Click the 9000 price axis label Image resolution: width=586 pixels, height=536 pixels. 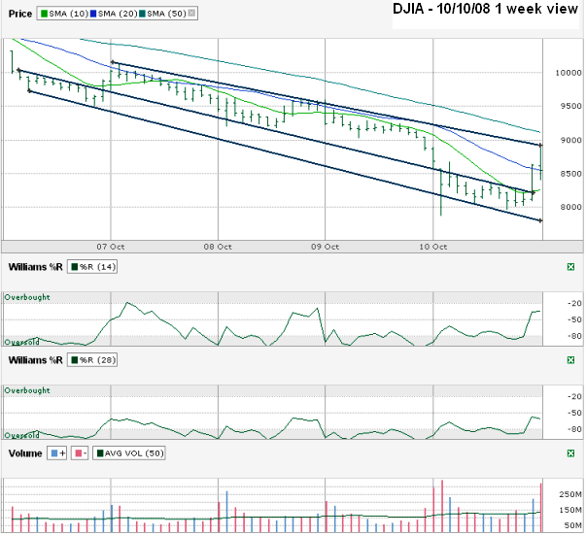tap(570, 140)
